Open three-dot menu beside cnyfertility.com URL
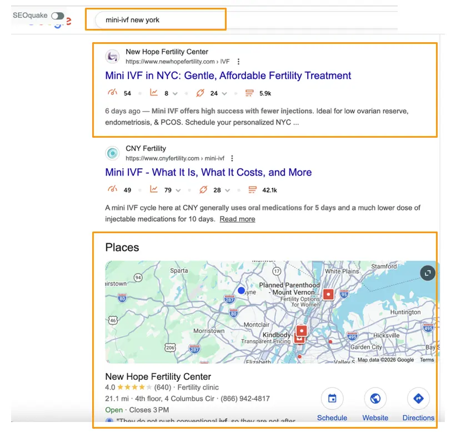 click(x=232, y=158)
